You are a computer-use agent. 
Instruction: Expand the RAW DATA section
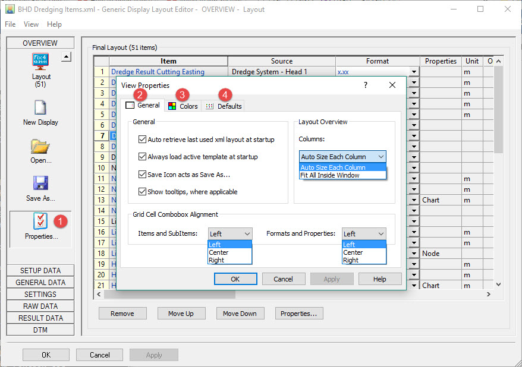click(x=40, y=306)
